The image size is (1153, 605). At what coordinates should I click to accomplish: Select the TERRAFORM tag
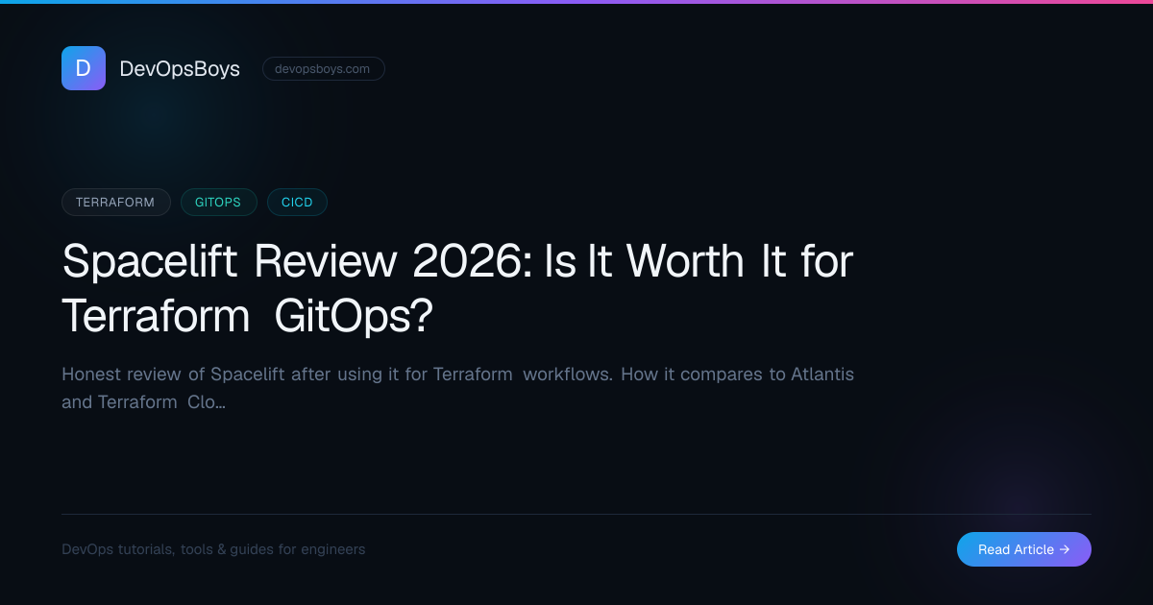click(x=115, y=203)
